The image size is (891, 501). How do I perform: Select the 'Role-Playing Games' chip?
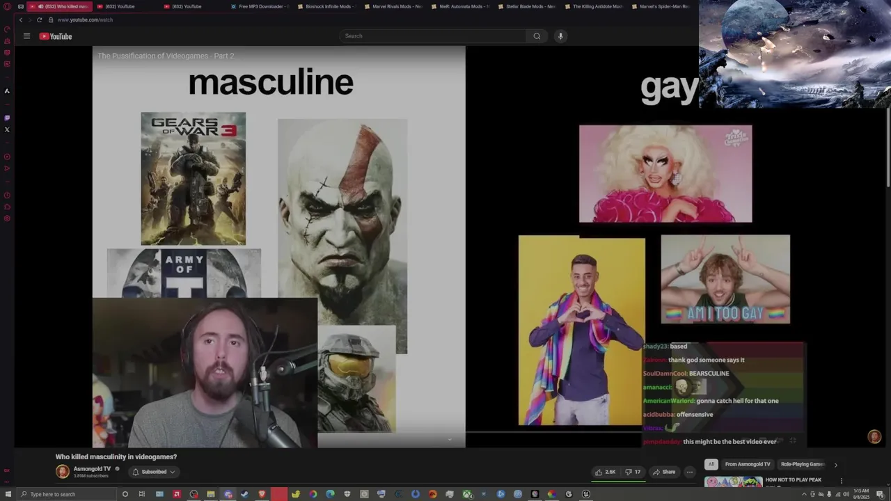(802, 464)
